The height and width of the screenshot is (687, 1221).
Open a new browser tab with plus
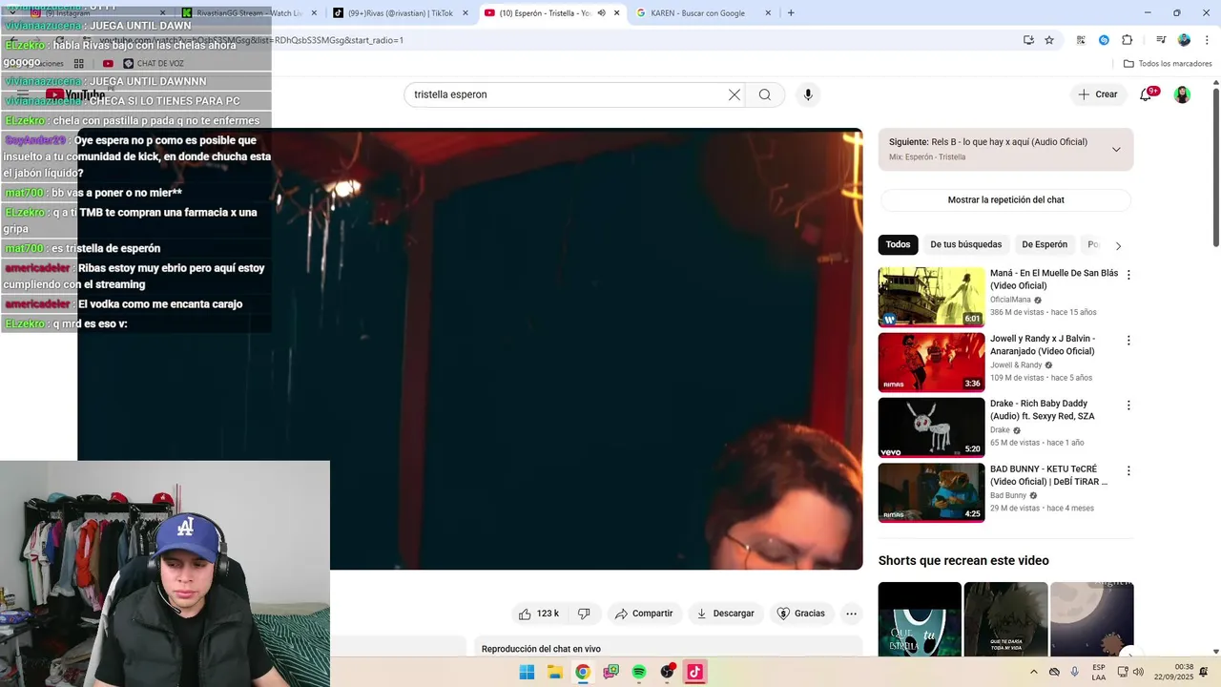tap(791, 13)
